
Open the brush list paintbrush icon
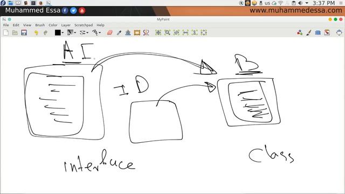pos(309,33)
